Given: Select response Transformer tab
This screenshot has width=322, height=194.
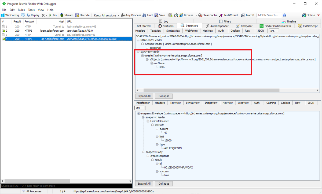Looking at the screenshot, I should tap(142, 103).
